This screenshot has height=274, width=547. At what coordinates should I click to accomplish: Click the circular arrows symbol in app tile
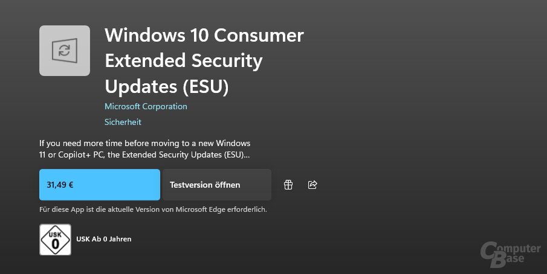click(65, 51)
